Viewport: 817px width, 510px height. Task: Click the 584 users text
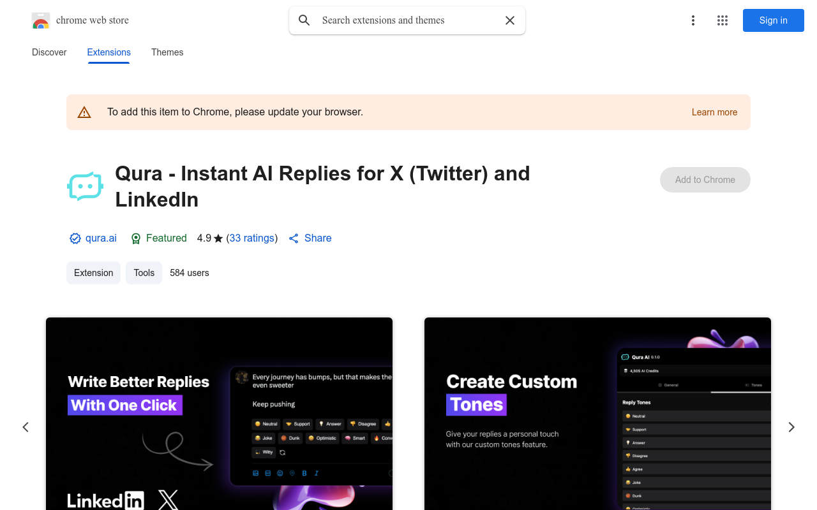(190, 273)
